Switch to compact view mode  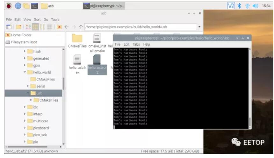(42, 27)
